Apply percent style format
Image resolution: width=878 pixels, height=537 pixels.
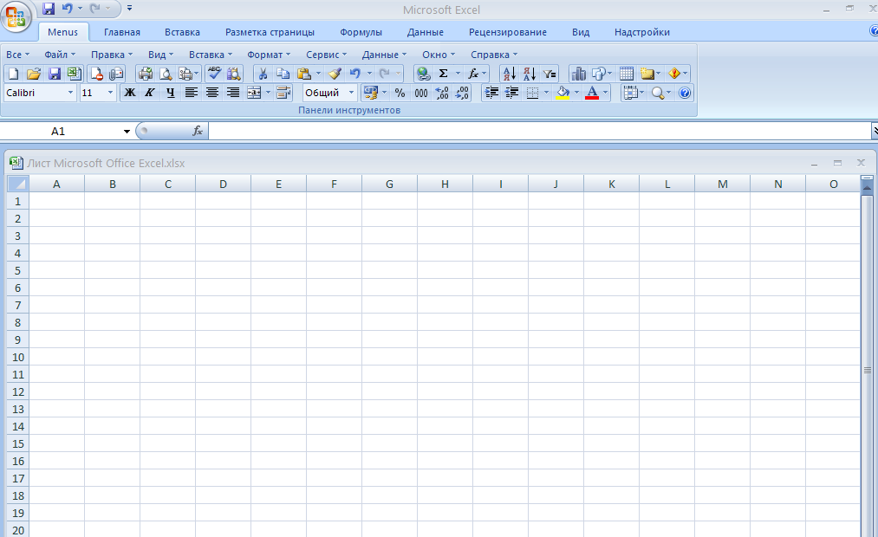pyautogui.click(x=400, y=93)
